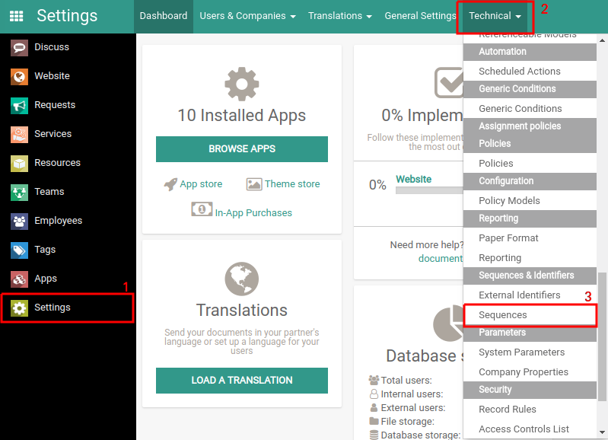Click the globe icon above Translations
This screenshot has height=440, width=608.
(241, 279)
